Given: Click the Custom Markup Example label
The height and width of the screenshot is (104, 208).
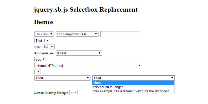Looking at the screenshot, I should click(x=51, y=93).
